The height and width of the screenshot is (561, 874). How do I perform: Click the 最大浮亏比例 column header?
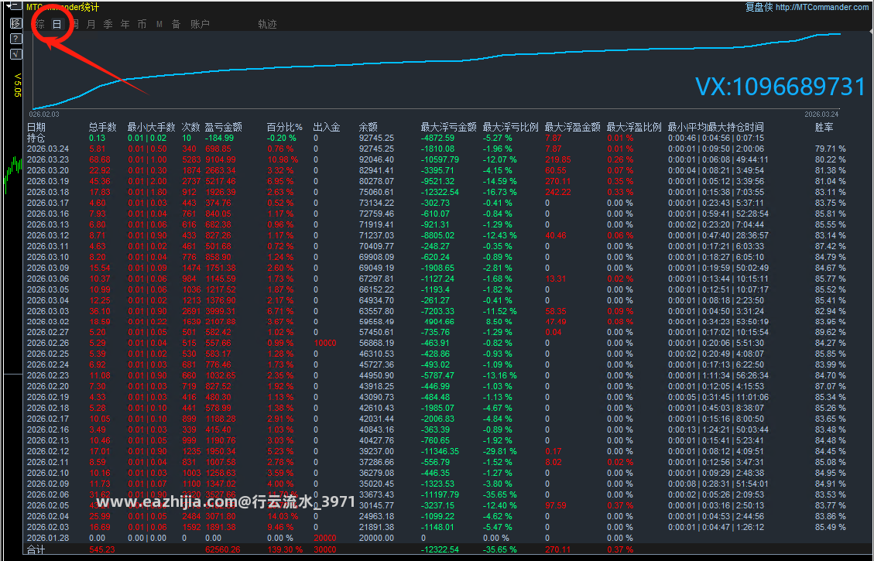(x=511, y=127)
